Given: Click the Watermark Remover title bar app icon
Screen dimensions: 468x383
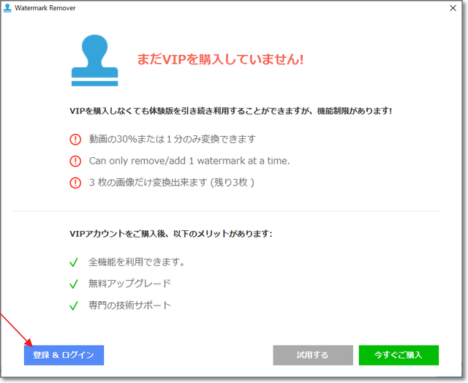Looking at the screenshot, I should click(7, 7).
